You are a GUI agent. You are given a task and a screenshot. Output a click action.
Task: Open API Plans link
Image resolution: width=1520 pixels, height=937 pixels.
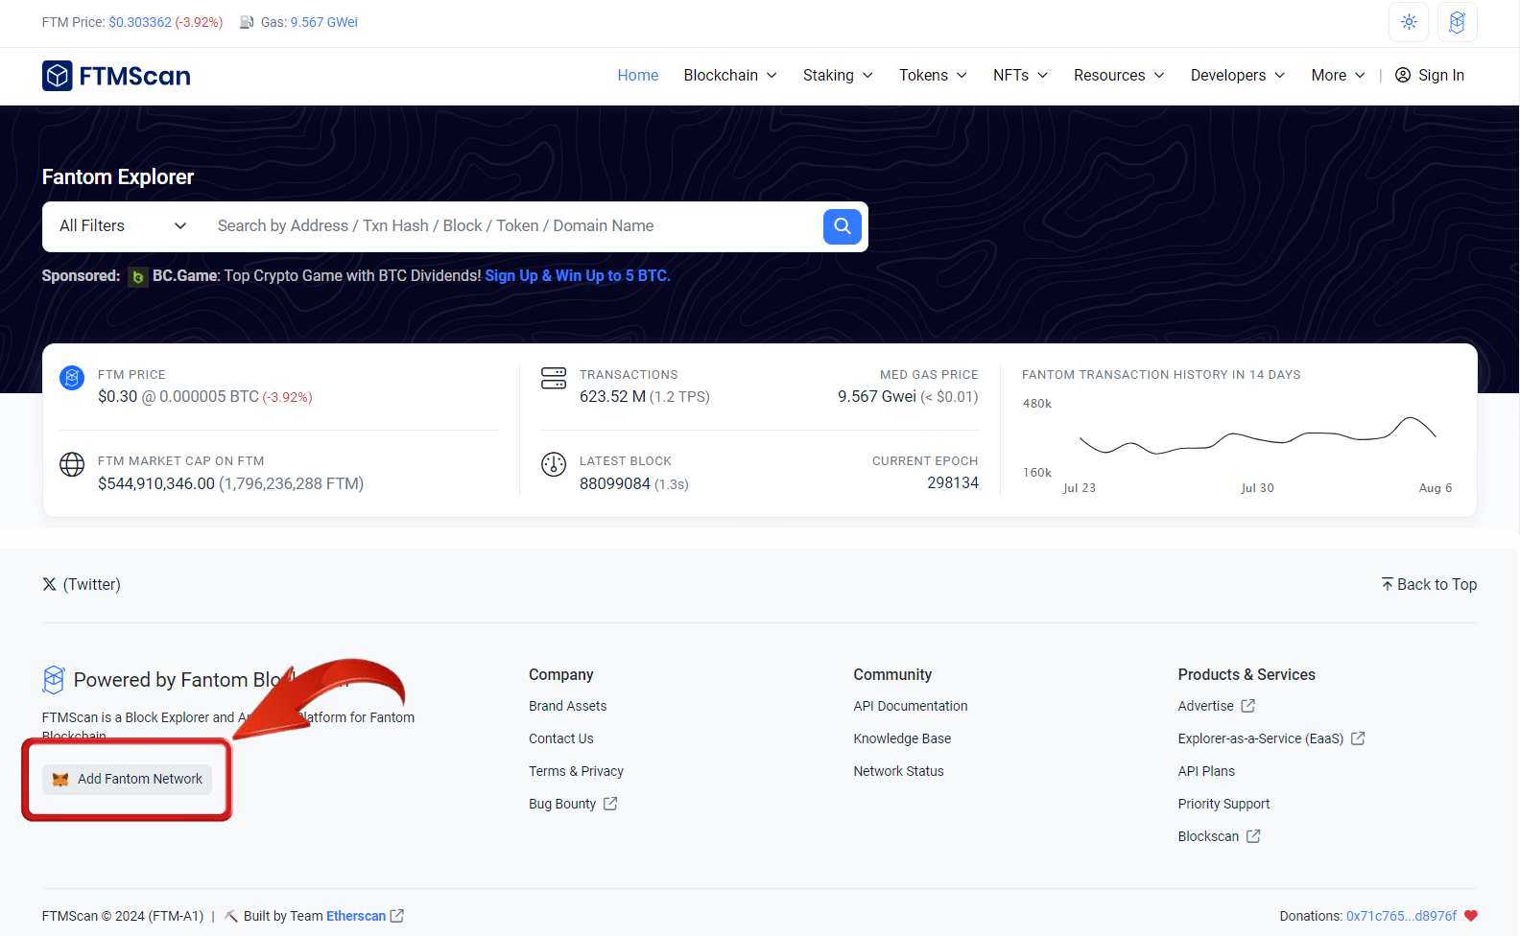pos(1206,771)
